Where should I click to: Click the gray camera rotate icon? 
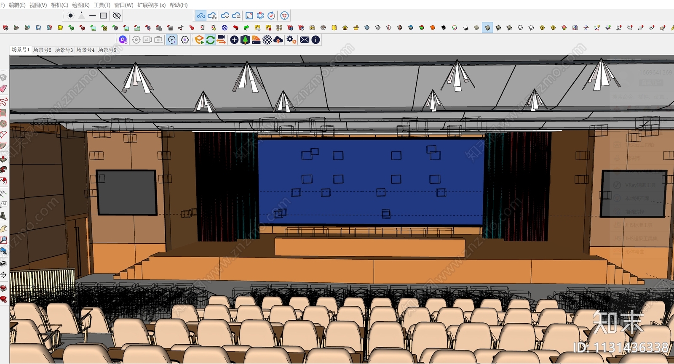pos(136,40)
